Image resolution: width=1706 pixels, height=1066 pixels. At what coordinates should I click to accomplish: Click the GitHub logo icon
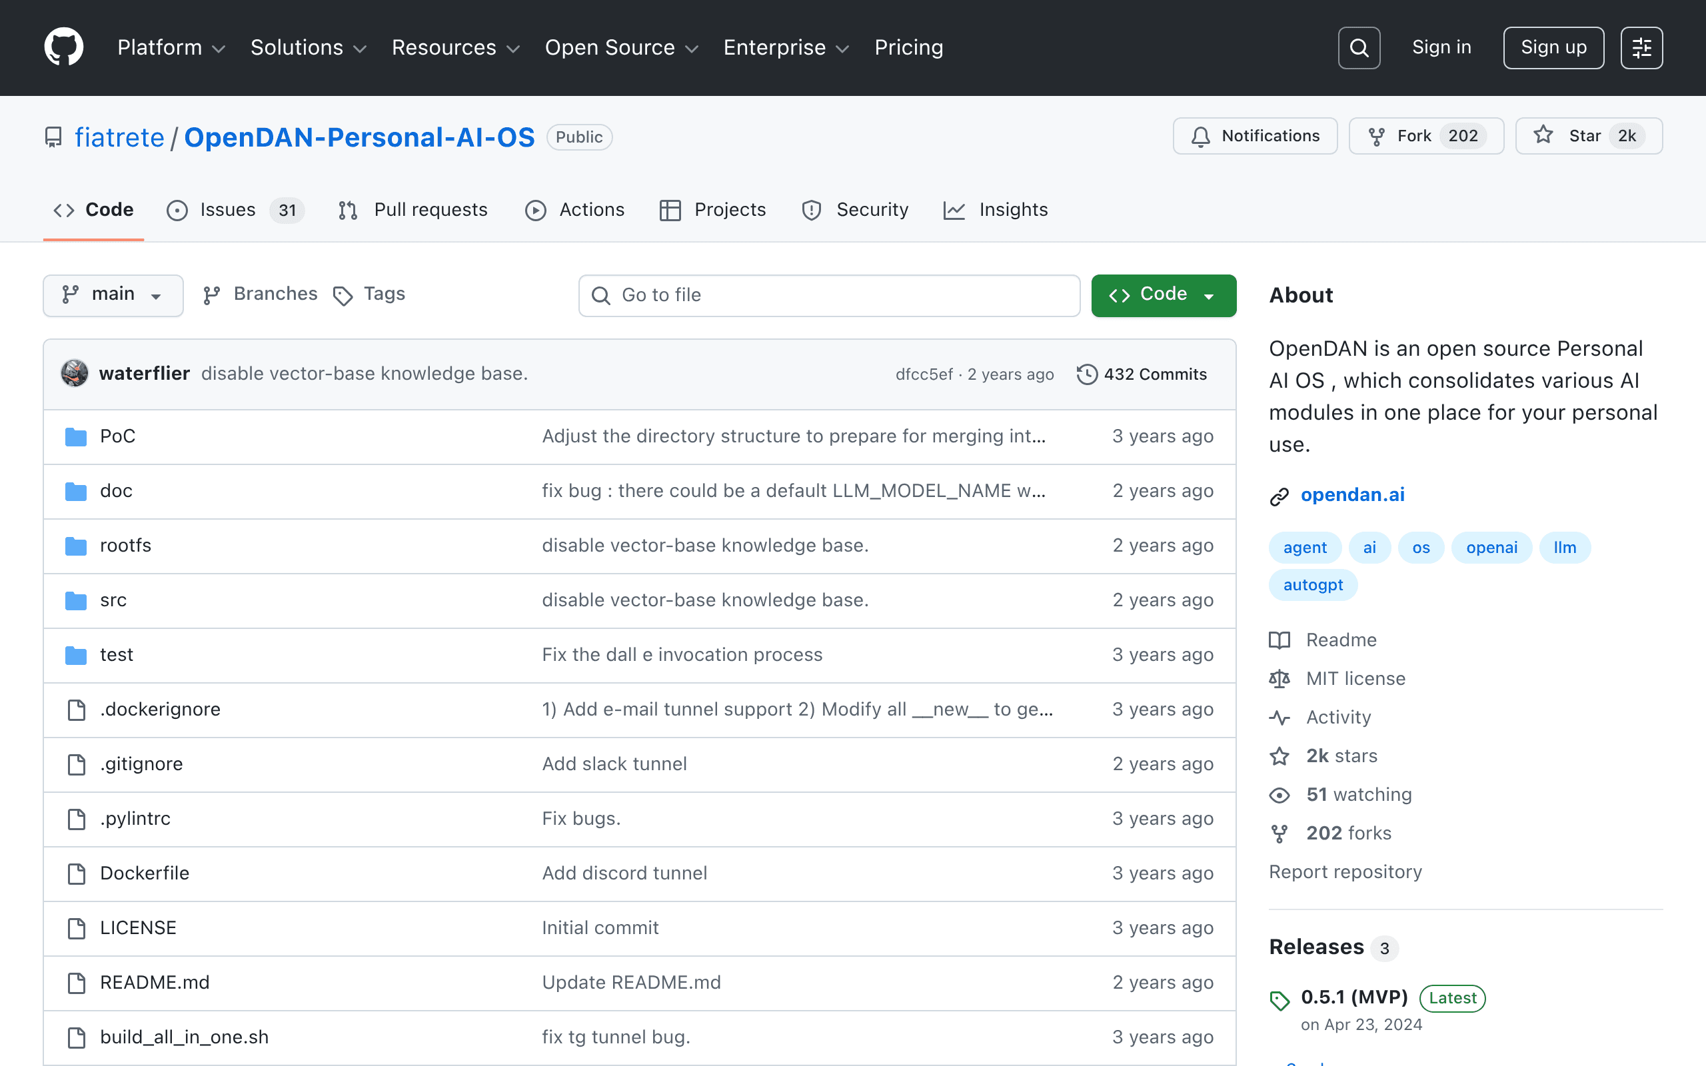click(64, 47)
